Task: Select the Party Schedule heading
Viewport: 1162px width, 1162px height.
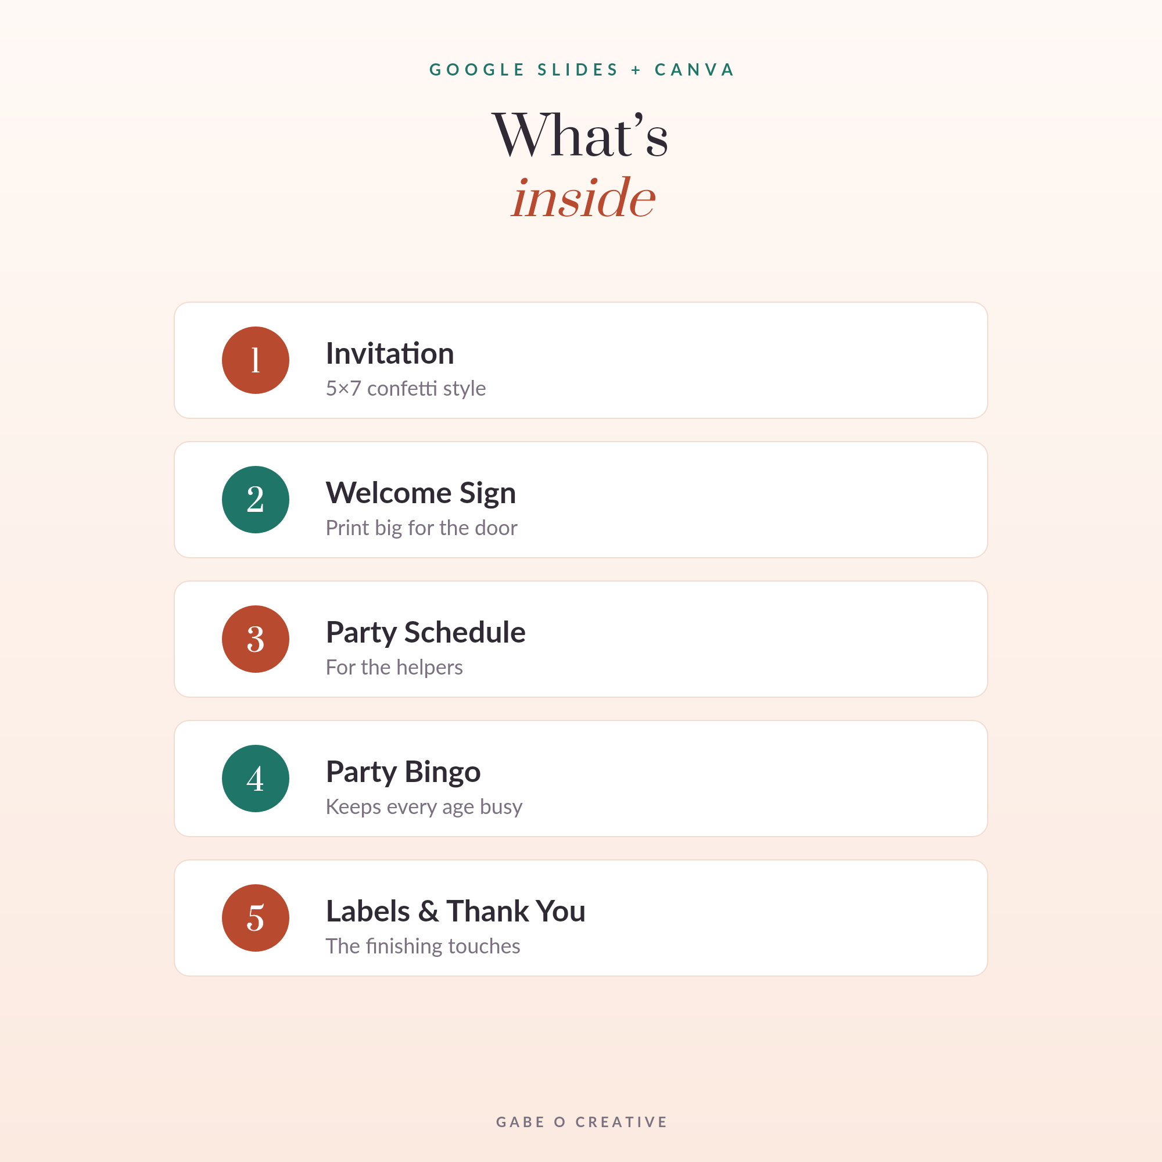Action: click(x=426, y=633)
